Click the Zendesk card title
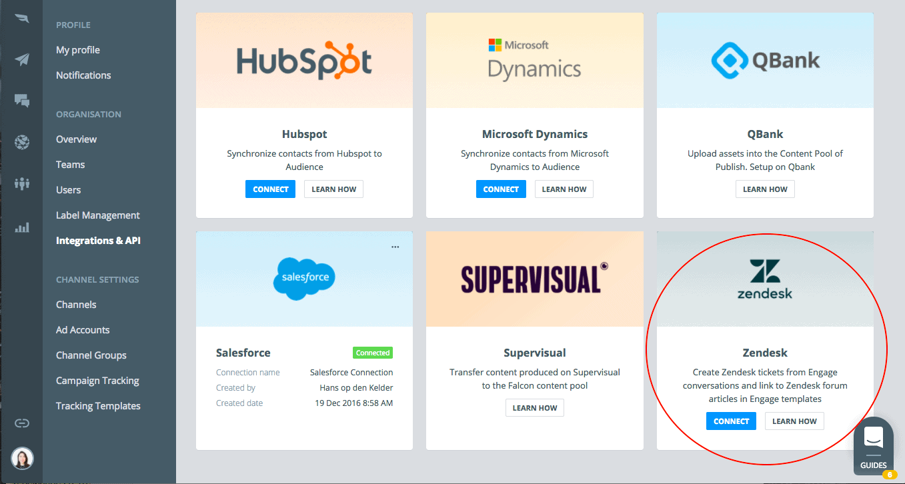This screenshot has height=484, width=905. coord(765,353)
